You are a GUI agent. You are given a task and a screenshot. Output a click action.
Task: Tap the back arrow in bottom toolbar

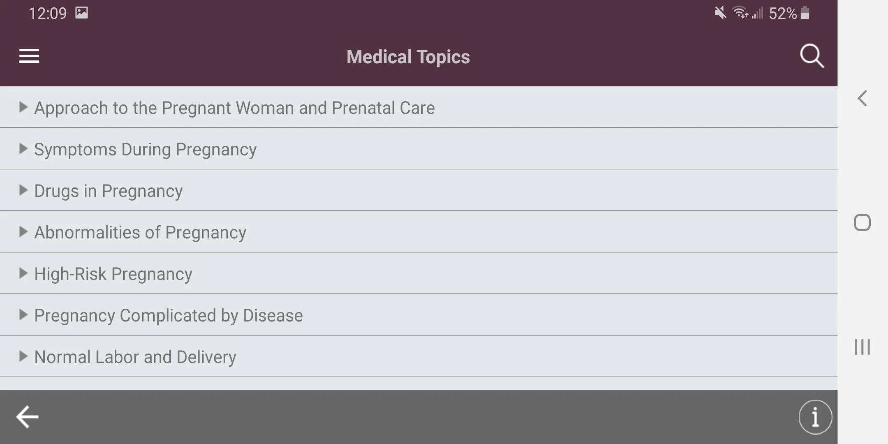(x=26, y=416)
